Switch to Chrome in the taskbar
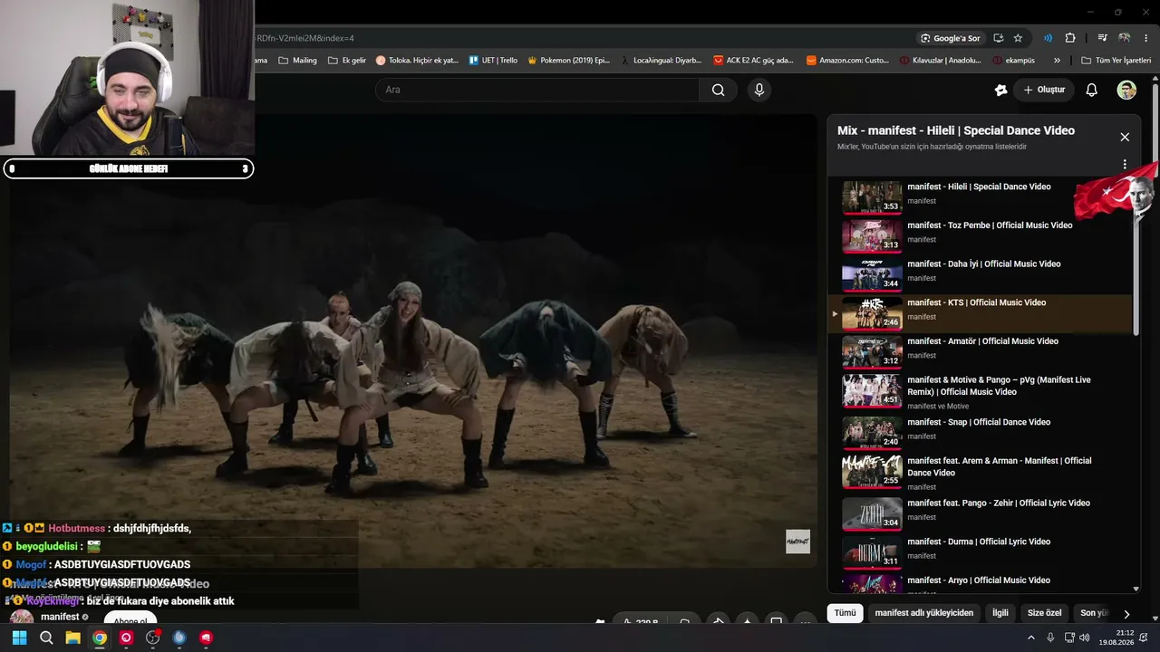The width and height of the screenshot is (1160, 652). click(x=100, y=638)
